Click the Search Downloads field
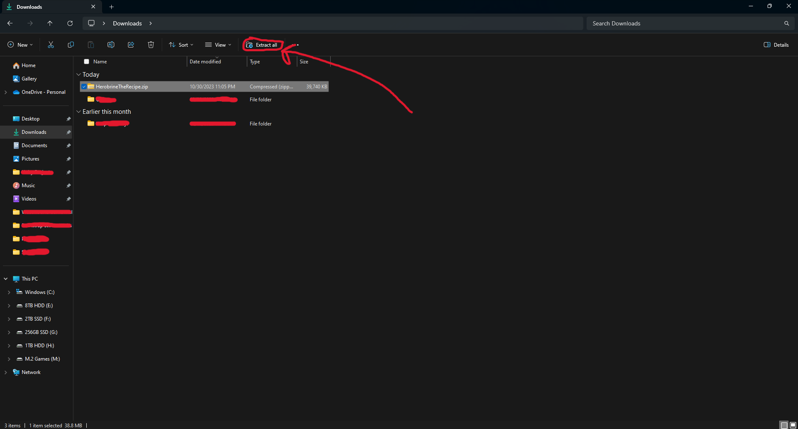The height and width of the screenshot is (429, 798). 684,23
